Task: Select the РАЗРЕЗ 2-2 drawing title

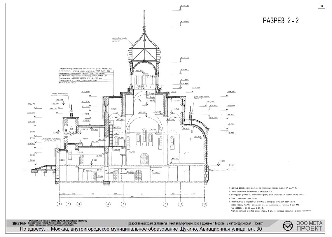Action: point(281,21)
